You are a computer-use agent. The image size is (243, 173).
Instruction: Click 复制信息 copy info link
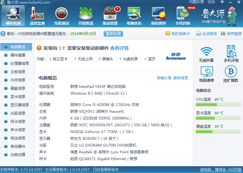click(181, 78)
